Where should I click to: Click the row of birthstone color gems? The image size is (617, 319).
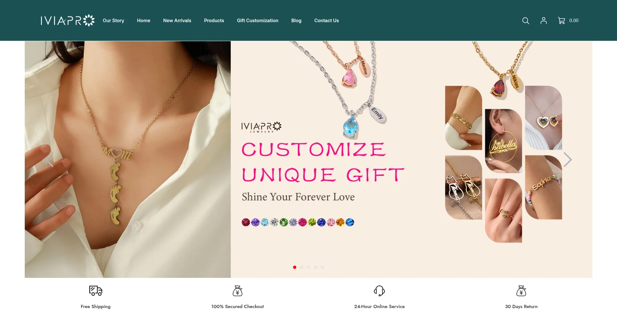click(298, 222)
